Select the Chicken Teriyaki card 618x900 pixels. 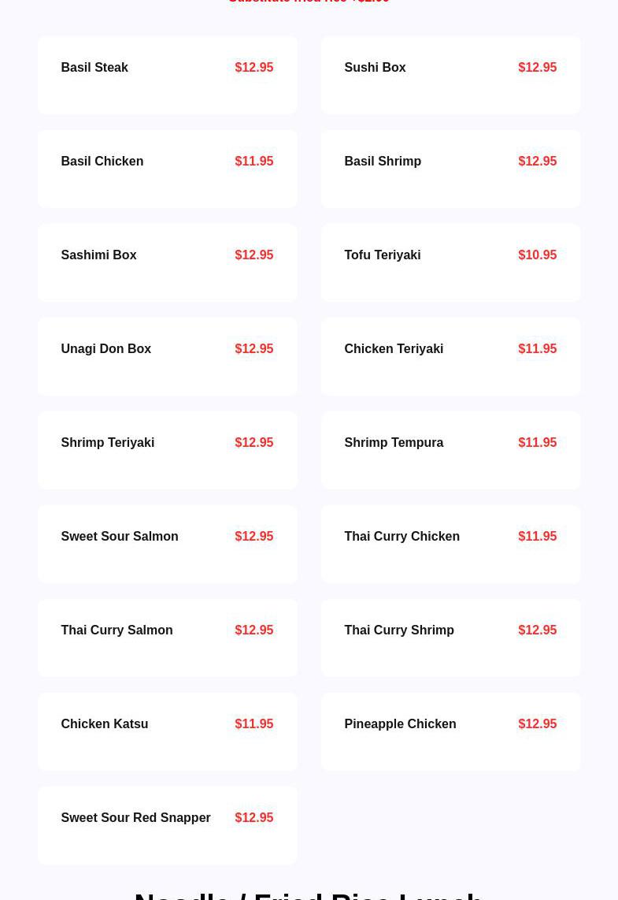pos(450,356)
